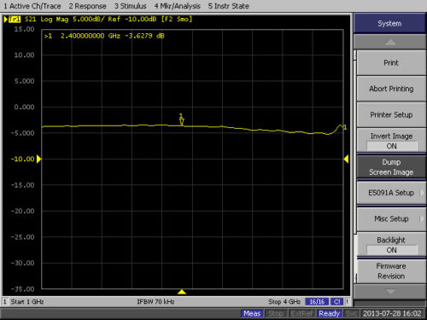Viewport: 427px width, 320px height.
Task: Click the softkey panel vertical scrollbar
Action: click(x=355, y=168)
